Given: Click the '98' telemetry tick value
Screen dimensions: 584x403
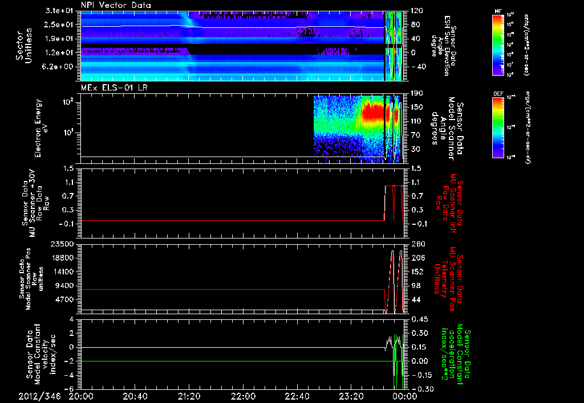Looking at the screenshot, I should tap(415, 286).
